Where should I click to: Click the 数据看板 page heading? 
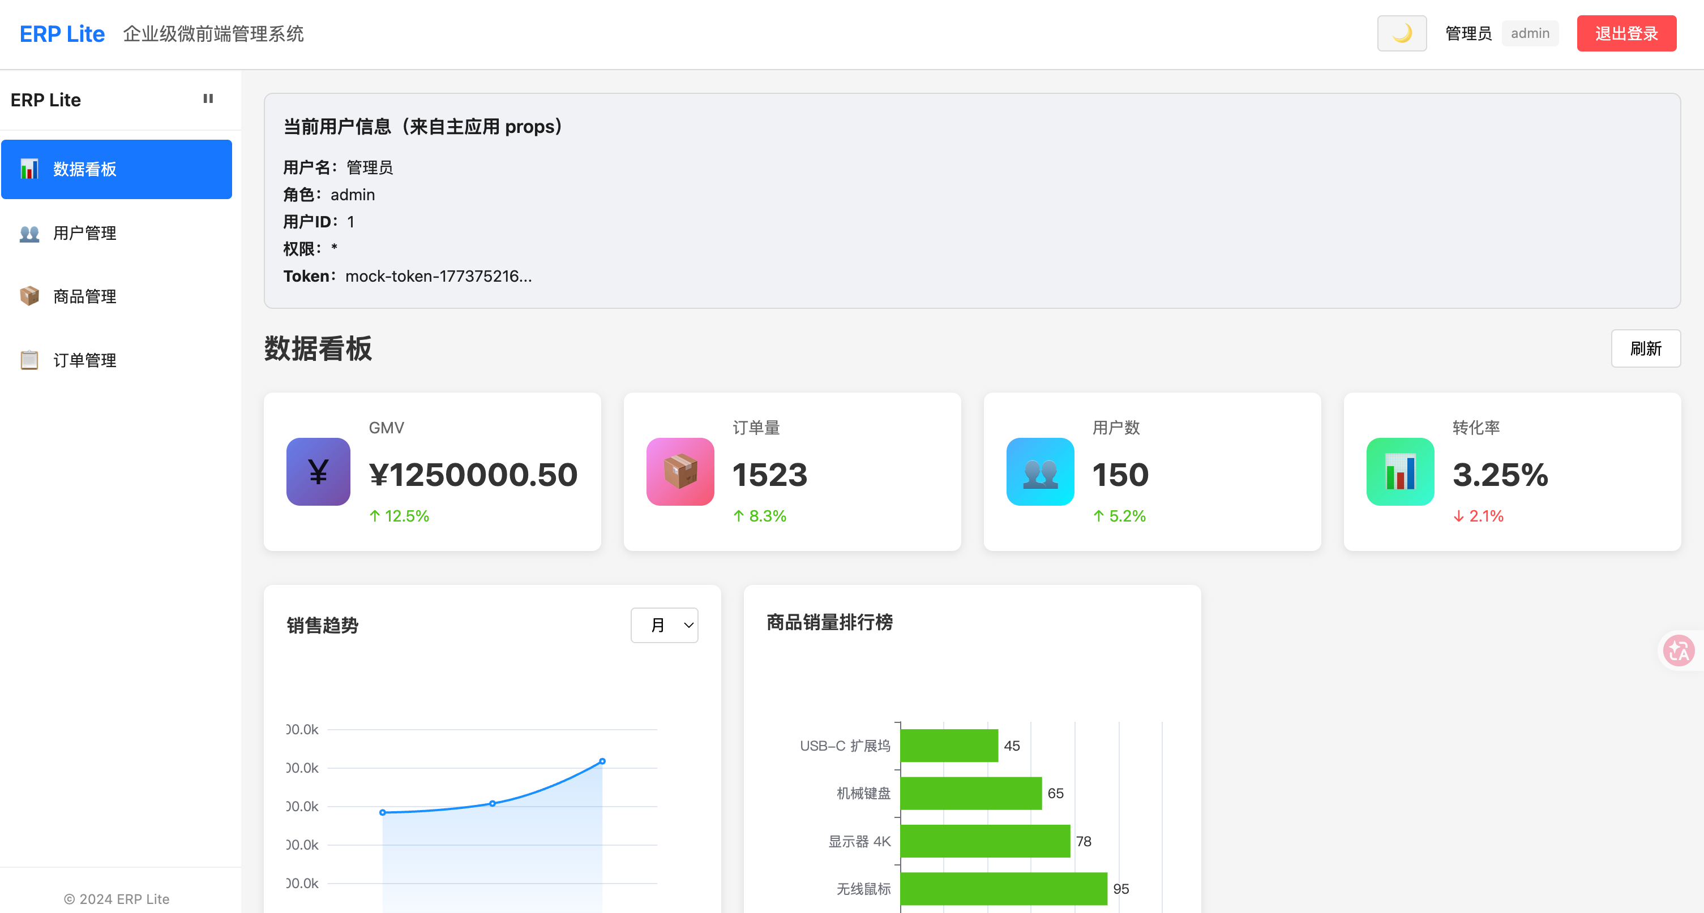(x=318, y=348)
